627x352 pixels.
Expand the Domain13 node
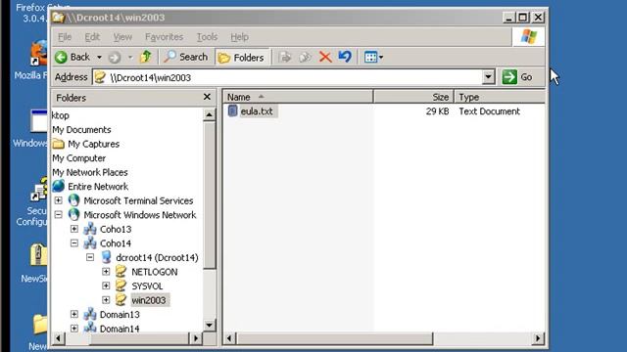(74, 314)
